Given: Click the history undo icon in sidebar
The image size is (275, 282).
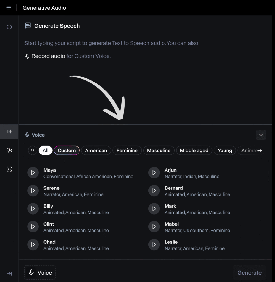Looking at the screenshot, I should click(x=9, y=27).
